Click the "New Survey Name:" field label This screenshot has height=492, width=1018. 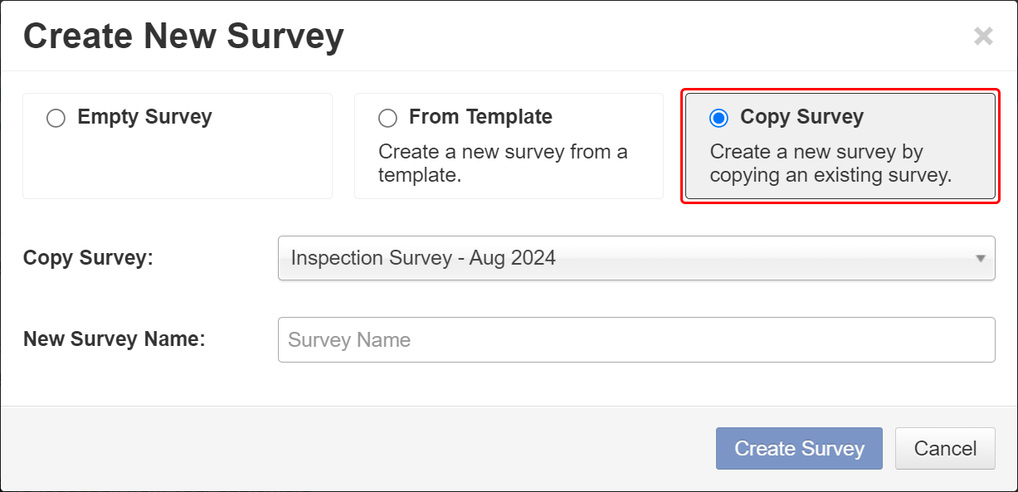point(114,339)
